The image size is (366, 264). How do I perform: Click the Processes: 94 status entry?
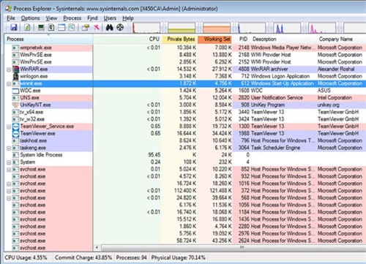coord(131,257)
